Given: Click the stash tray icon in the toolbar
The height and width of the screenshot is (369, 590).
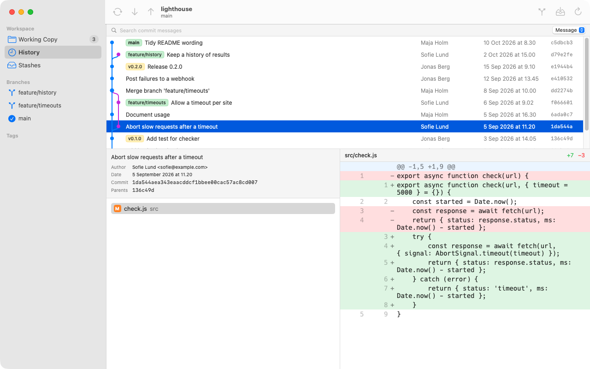Looking at the screenshot, I should [x=560, y=12].
